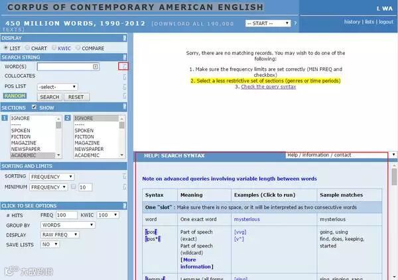This screenshot has width=398, height=280.
Task: Select the LIST display radio button
Action: 5,48
